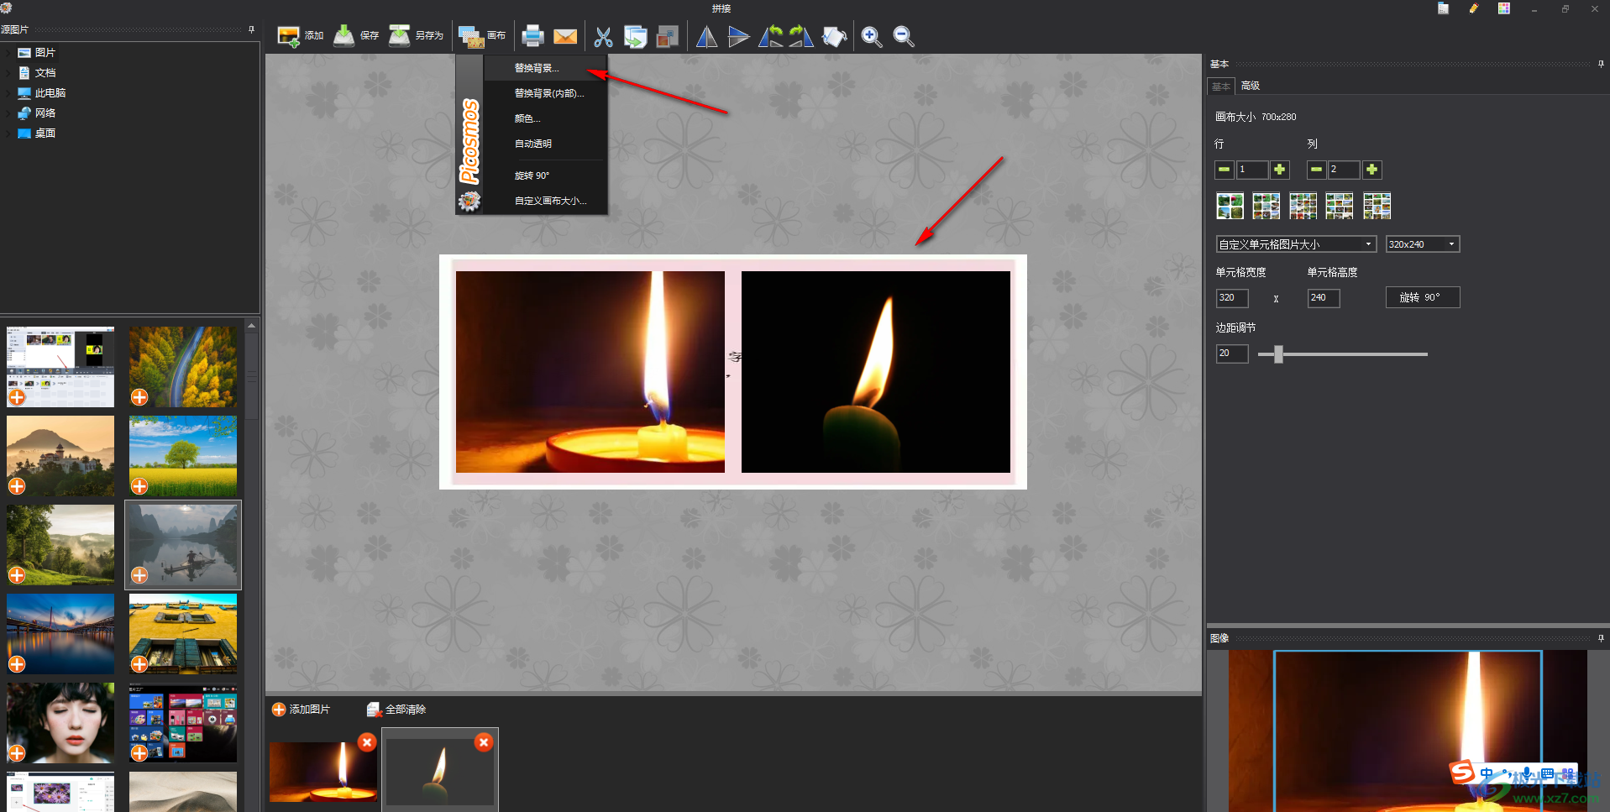Choose 颜色... in canvas menu
This screenshot has width=1610, height=812.
pyautogui.click(x=544, y=118)
